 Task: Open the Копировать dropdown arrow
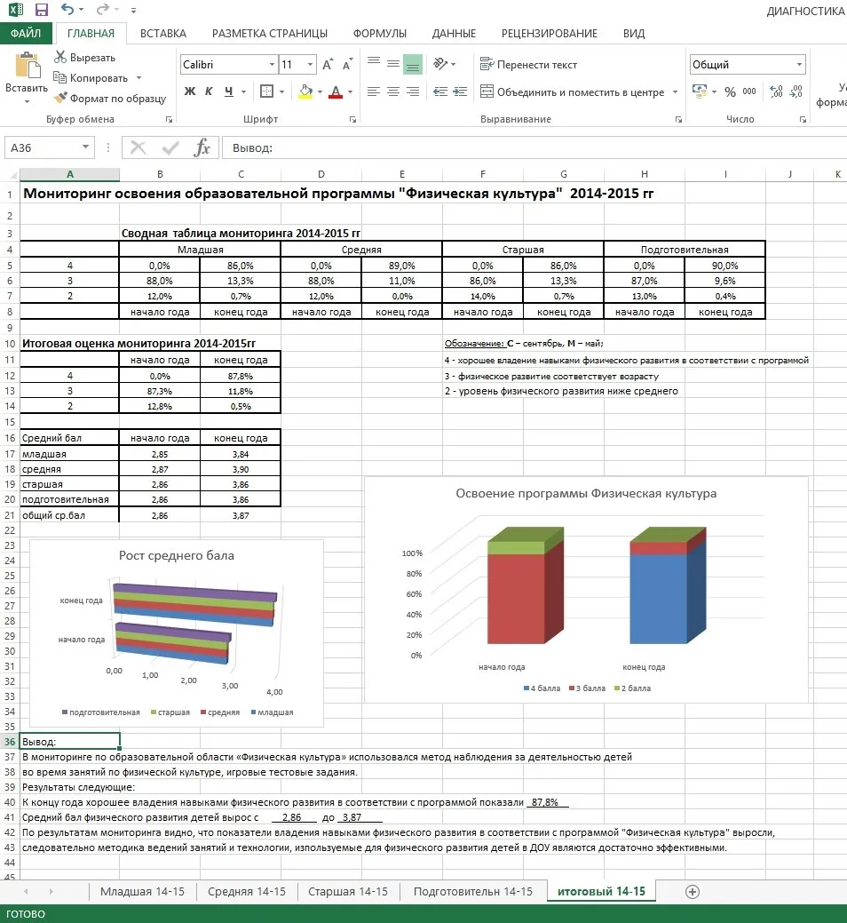(x=139, y=77)
